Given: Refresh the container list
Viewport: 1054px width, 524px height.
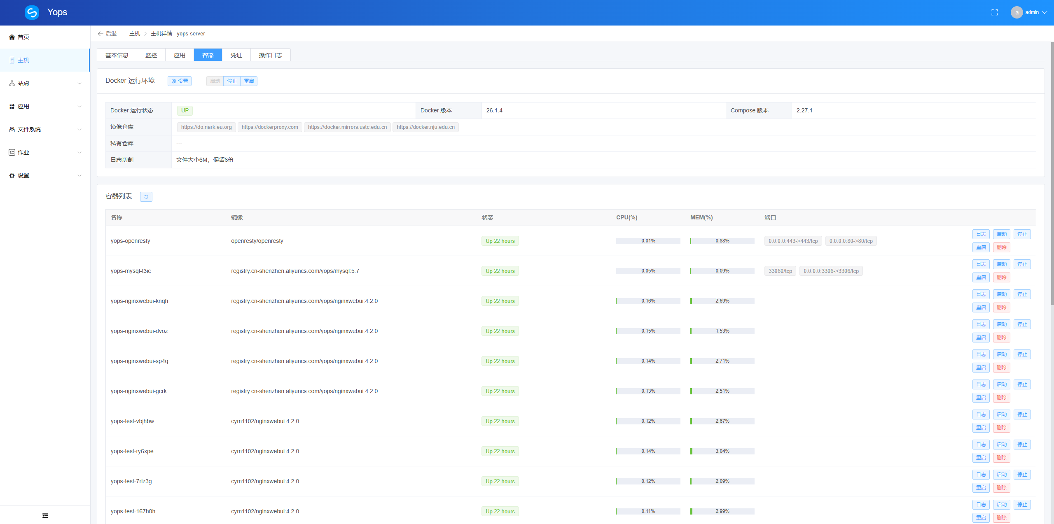Looking at the screenshot, I should tap(146, 197).
